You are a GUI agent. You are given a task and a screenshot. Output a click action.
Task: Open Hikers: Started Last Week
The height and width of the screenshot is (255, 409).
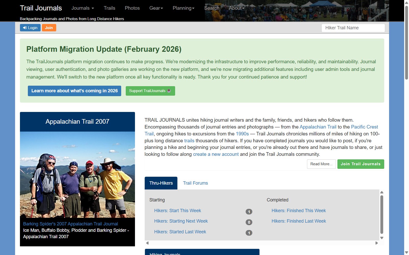click(180, 232)
